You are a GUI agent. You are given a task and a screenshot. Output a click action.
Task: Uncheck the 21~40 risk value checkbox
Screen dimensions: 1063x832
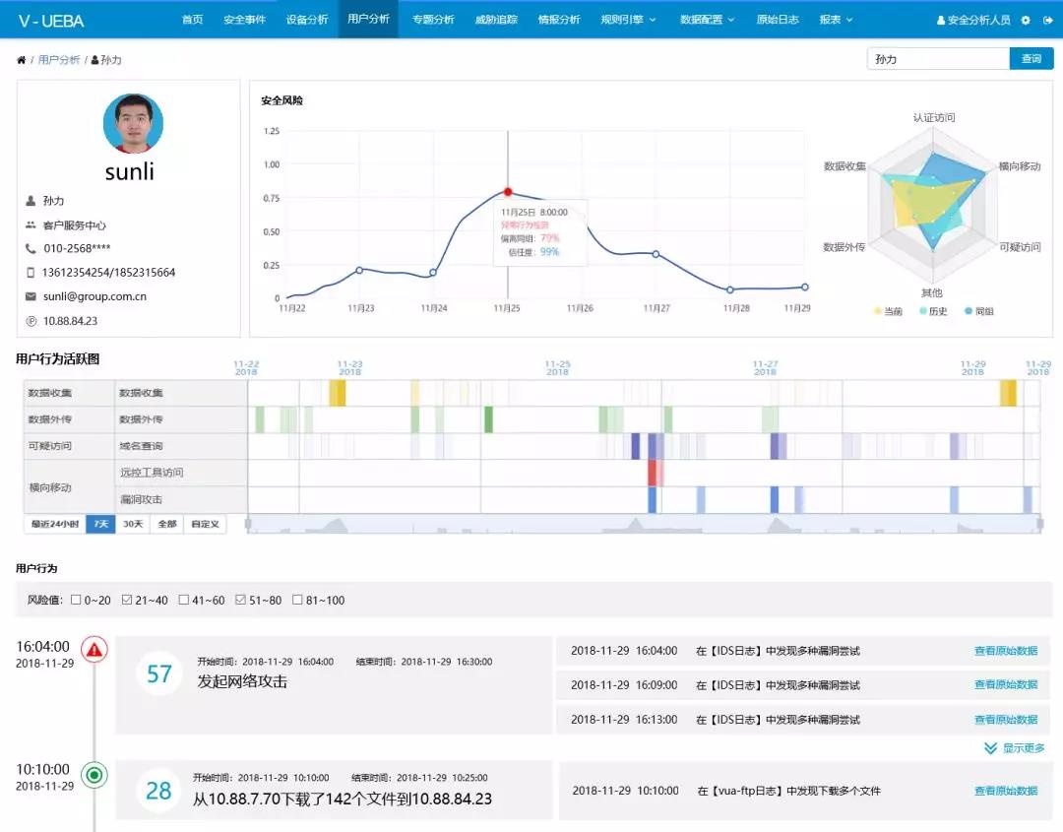tap(126, 600)
